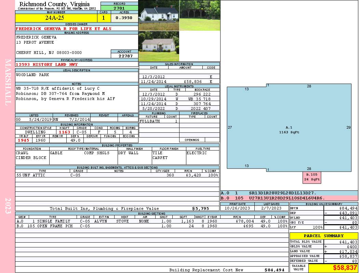Click the pink B.105 porch sketch block
This screenshot has width=359, height=273.
[311, 177]
